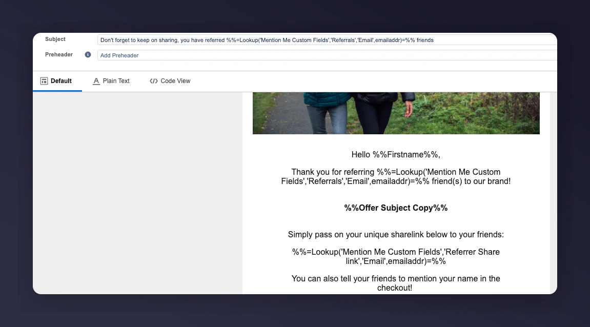The width and height of the screenshot is (590, 327).
Task: Click the Referrer Share link Lookup text
Action: pos(396,256)
